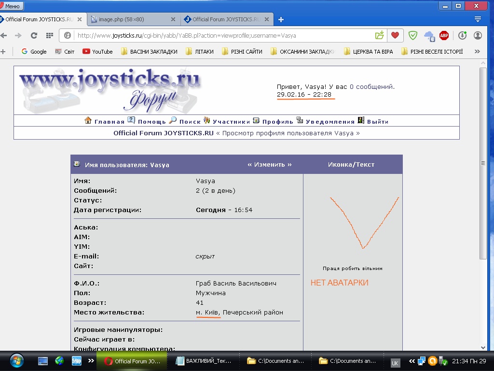494x371 pixels.
Task: Open the tab list menu icon
Action: (x=478, y=19)
